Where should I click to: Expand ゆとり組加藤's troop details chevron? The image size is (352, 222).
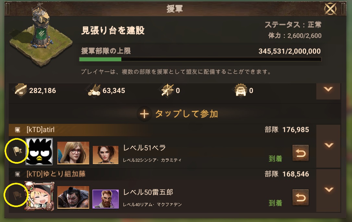(x=328, y=190)
